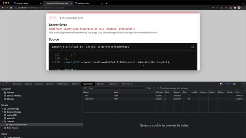Click the Trust Tokens database icon

point(5,128)
